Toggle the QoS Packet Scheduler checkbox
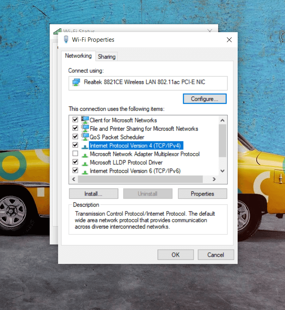 75,137
